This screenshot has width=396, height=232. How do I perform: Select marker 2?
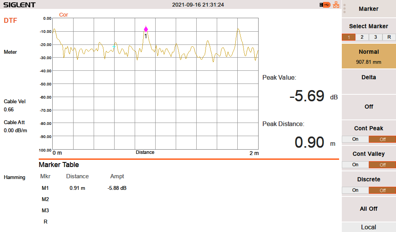[362, 37]
